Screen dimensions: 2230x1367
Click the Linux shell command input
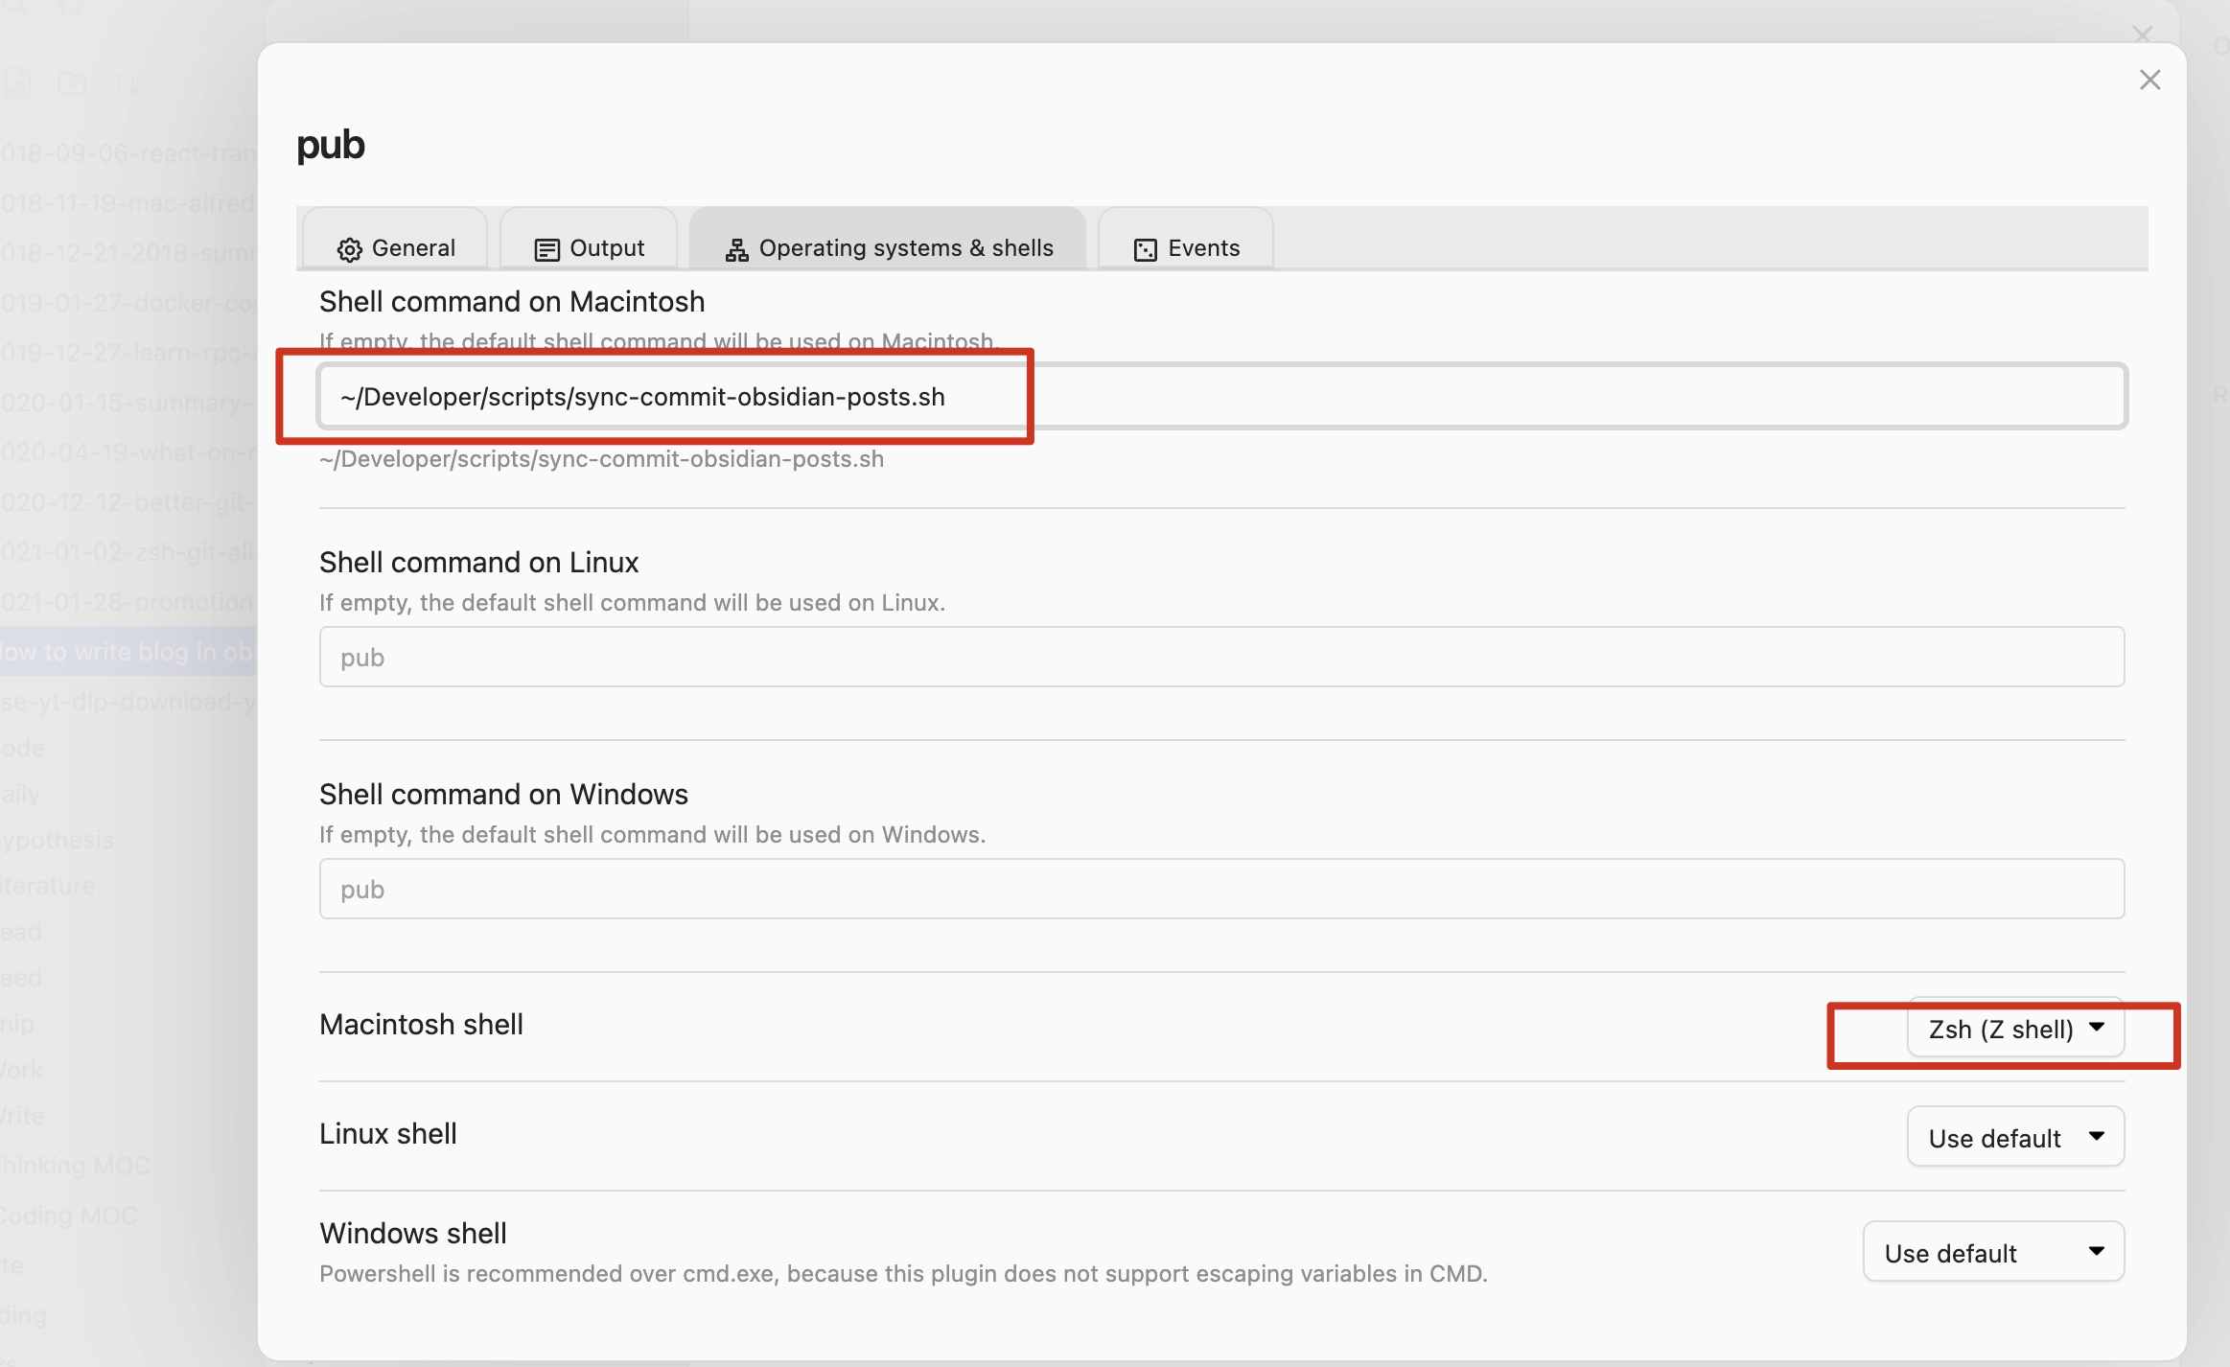click(x=1221, y=658)
